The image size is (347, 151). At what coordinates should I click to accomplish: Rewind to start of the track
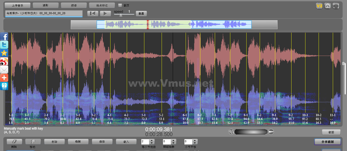point(93,14)
